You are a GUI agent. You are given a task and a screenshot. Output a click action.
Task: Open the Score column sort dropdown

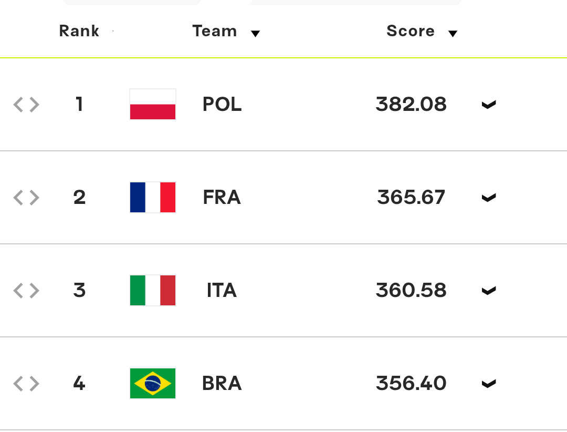[453, 34]
